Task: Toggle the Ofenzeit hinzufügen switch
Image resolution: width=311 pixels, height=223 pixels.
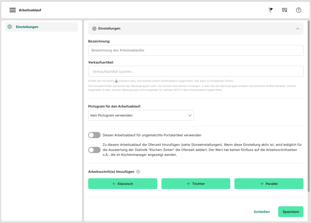Action: tap(94, 150)
